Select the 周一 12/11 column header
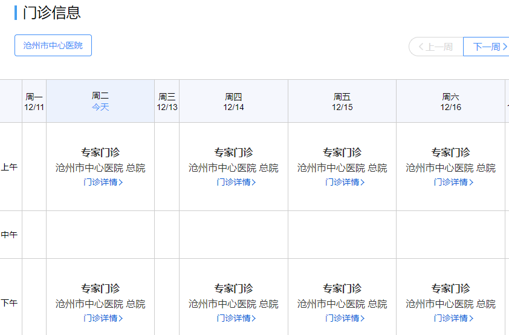This screenshot has height=335, width=509. click(34, 102)
